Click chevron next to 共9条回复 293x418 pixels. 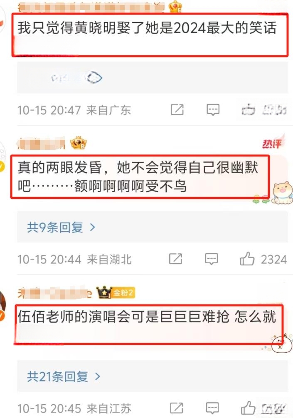(92, 228)
